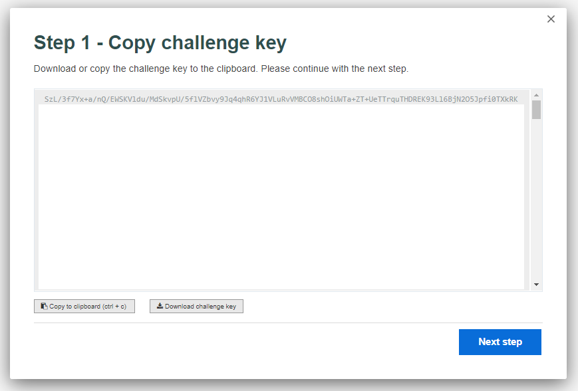Viewport: 578px width, 391px height.
Task: Close the challenge key dialog
Action: pyautogui.click(x=551, y=19)
